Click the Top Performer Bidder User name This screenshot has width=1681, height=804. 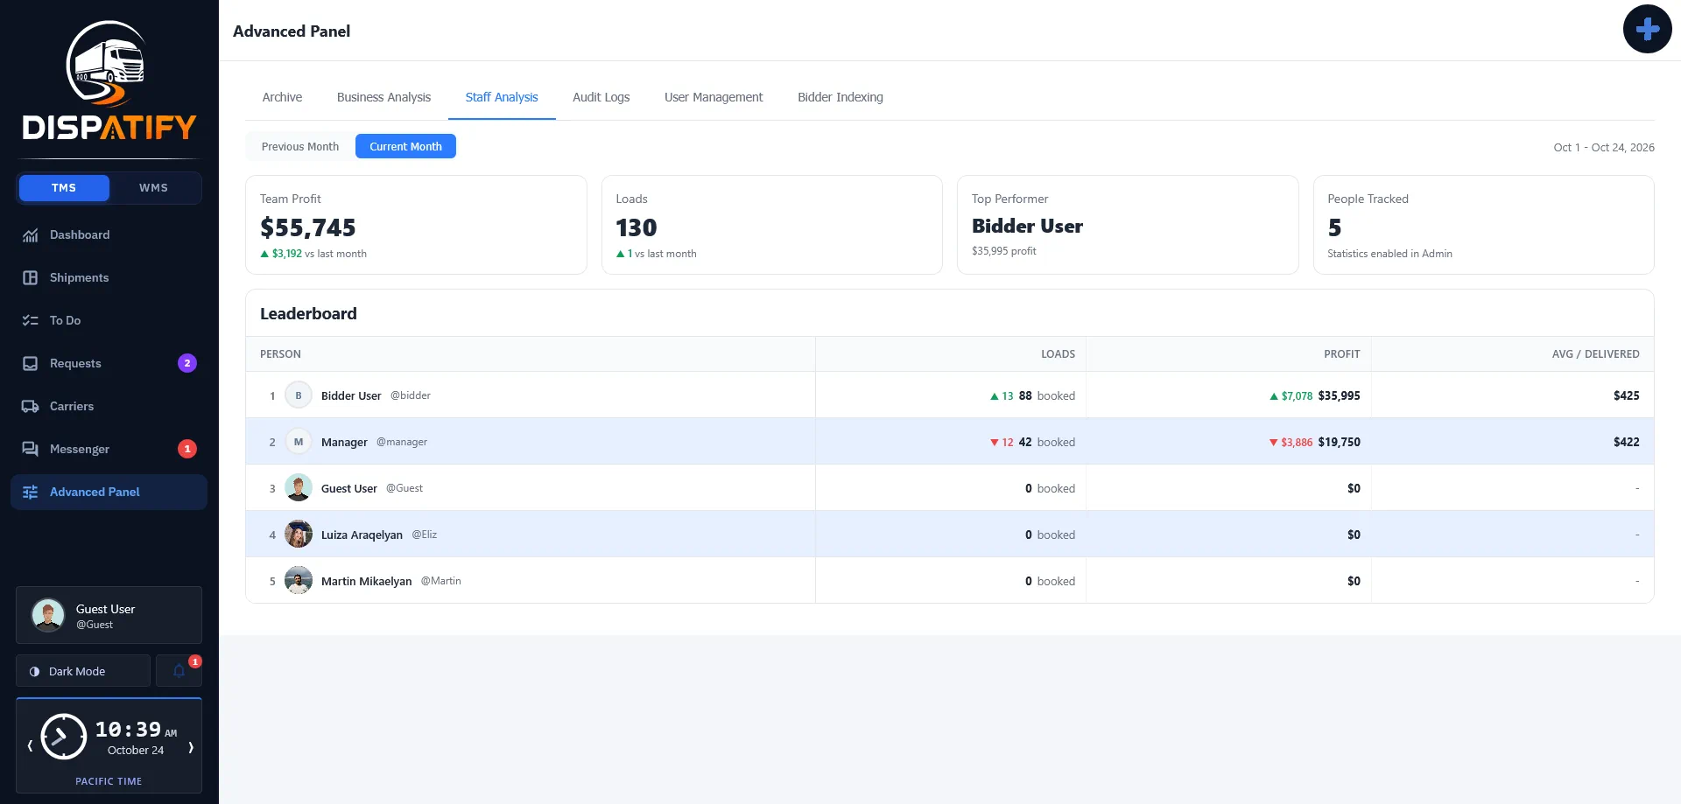[1027, 226]
